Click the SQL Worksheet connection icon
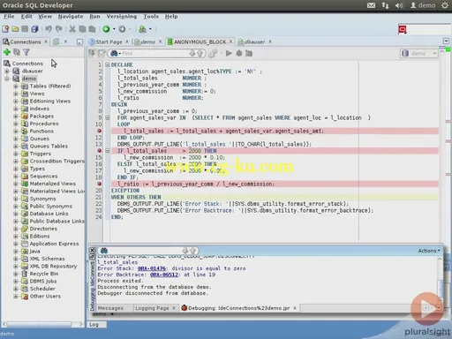452x339 pixels. [143, 29]
